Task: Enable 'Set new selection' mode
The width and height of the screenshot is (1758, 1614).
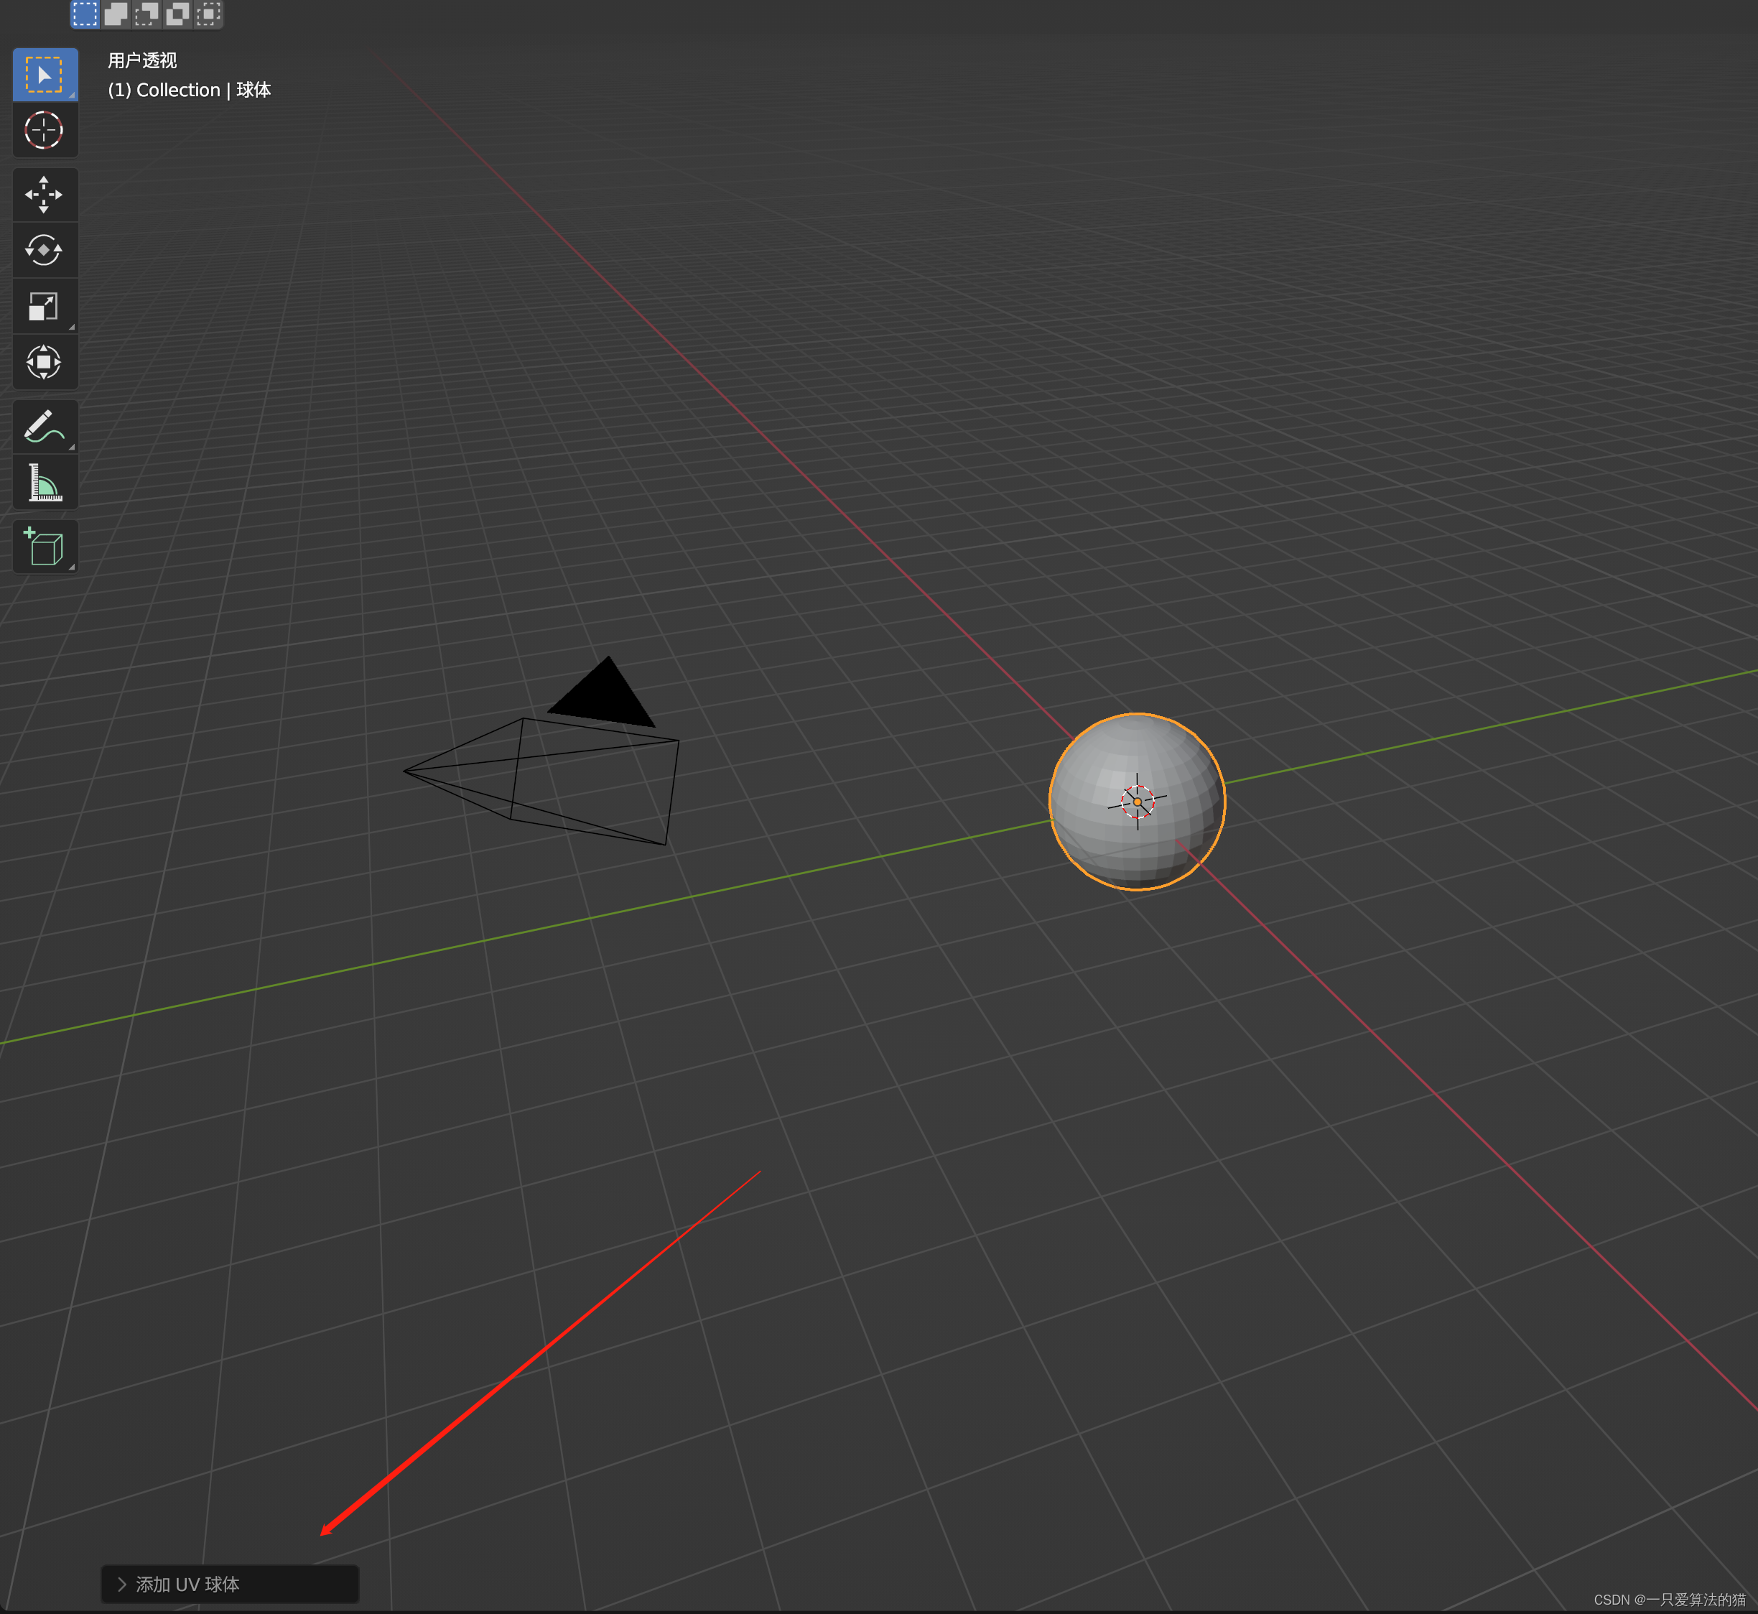Action: (x=85, y=14)
